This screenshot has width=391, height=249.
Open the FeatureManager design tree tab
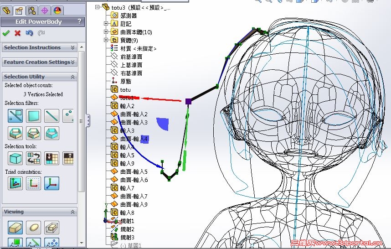coord(6,10)
